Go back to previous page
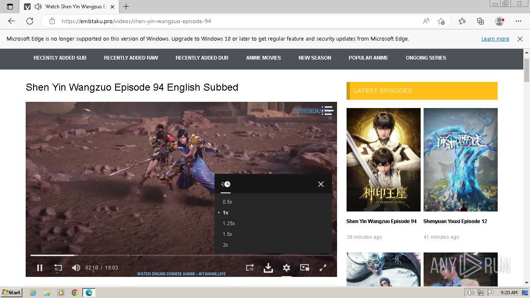 coord(12,21)
